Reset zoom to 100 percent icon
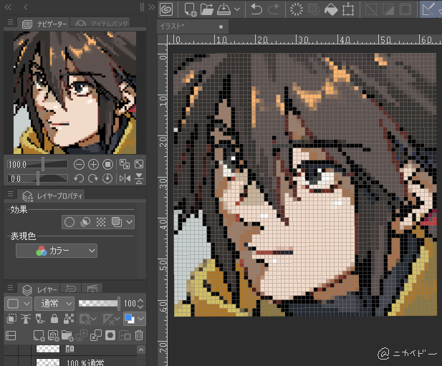 (x=107, y=164)
